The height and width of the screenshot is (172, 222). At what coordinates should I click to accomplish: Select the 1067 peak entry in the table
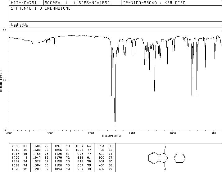click(x=83, y=146)
